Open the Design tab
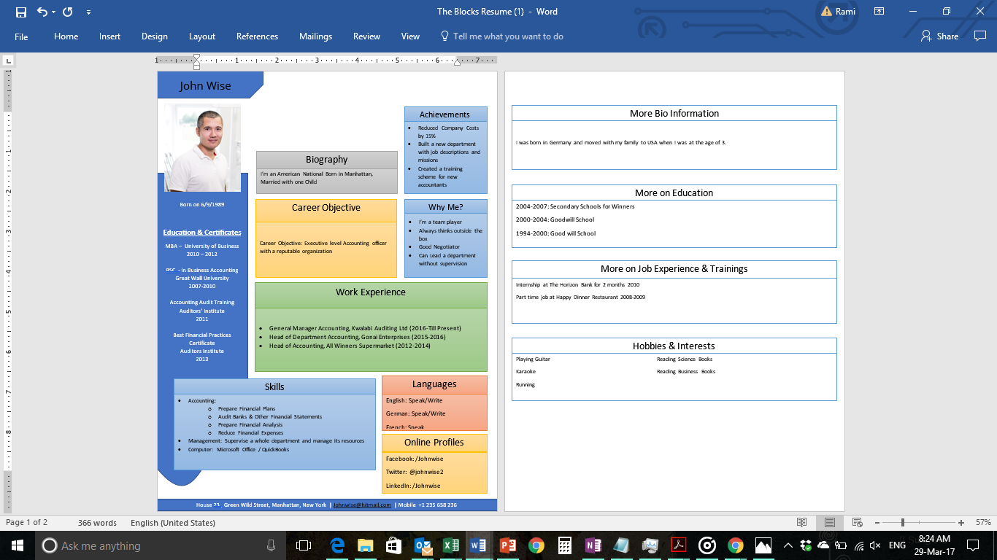The width and height of the screenshot is (997, 560). (x=155, y=36)
